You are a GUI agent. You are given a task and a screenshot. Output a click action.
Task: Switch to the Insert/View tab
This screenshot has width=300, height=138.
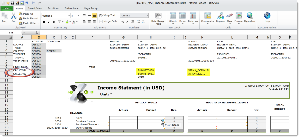click(35, 9)
